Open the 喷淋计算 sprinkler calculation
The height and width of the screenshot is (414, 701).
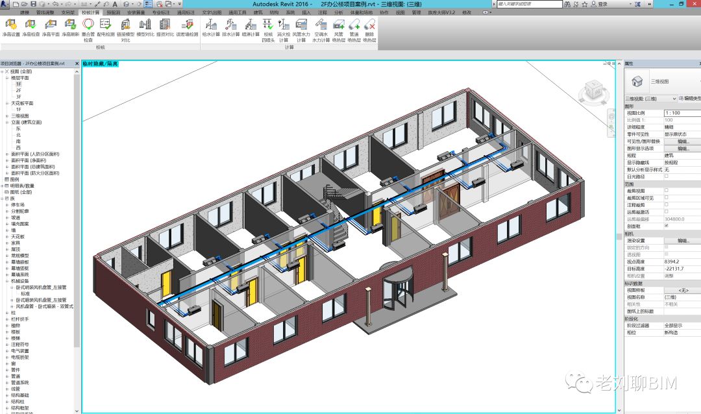pyautogui.click(x=251, y=27)
